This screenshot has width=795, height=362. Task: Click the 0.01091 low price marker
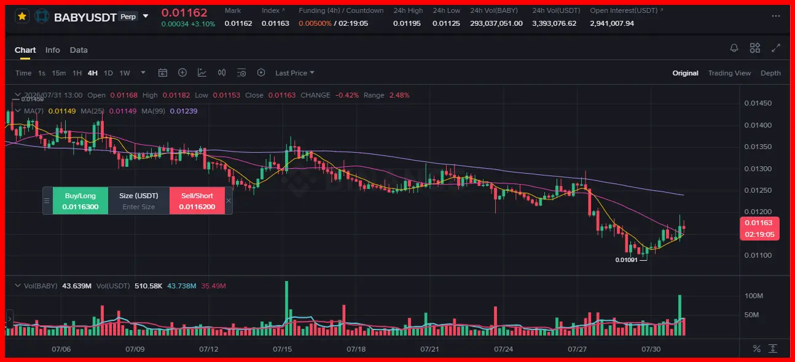tap(627, 260)
